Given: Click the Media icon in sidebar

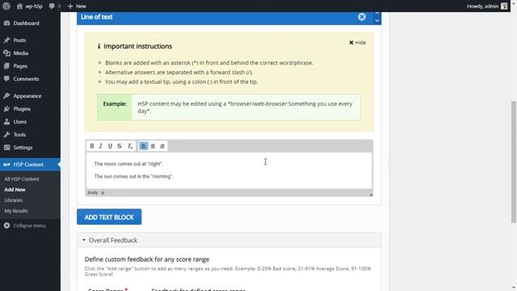Looking at the screenshot, I should pos(6,53).
